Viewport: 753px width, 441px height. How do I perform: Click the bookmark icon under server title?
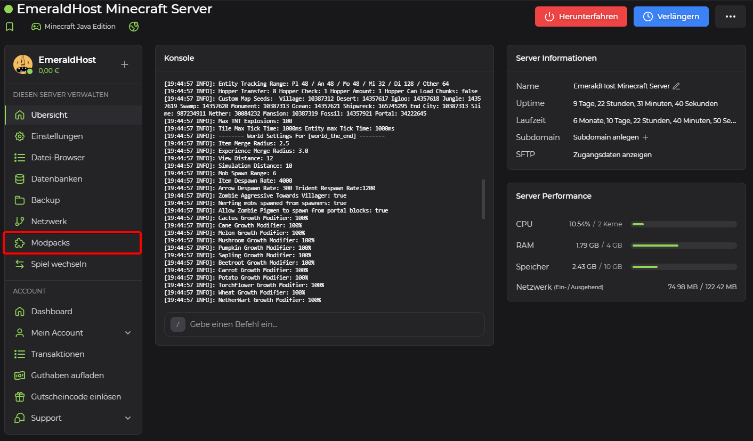point(10,27)
